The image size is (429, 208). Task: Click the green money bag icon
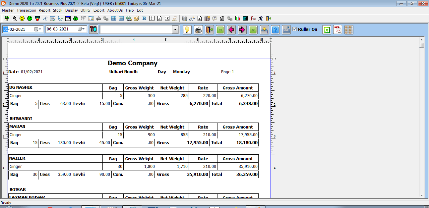(x=76, y=19)
